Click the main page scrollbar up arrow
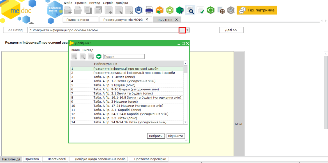Viewport: 328px width, 163px height. click(326, 54)
